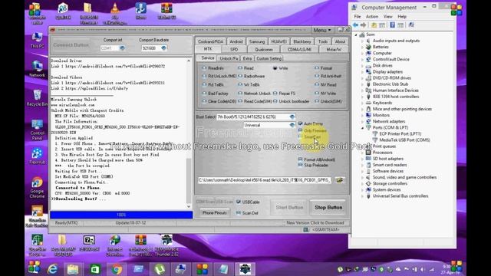This screenshot has height=276, width=491.
Task: Open Action menu in Computer Management
Action: (372, 16)
